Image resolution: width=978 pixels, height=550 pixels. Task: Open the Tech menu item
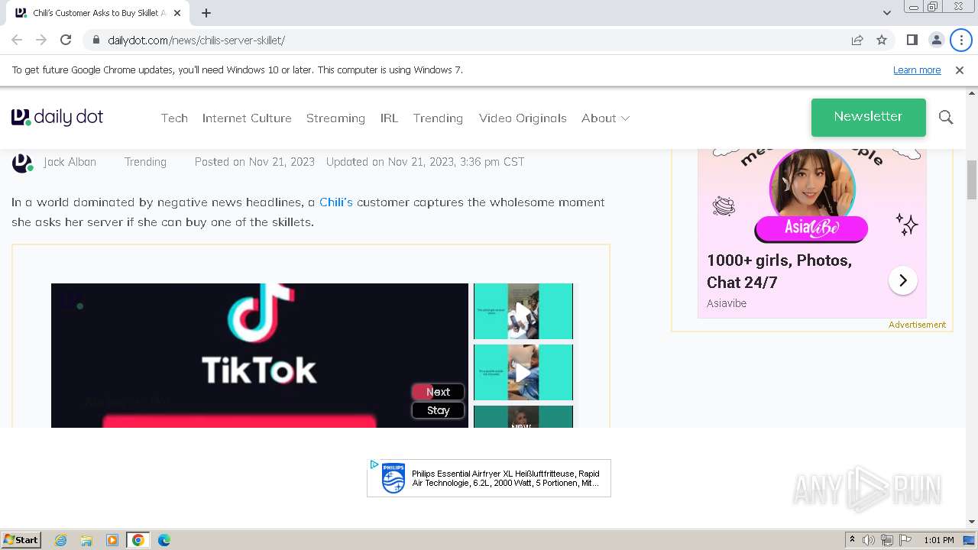pos(174,118)
